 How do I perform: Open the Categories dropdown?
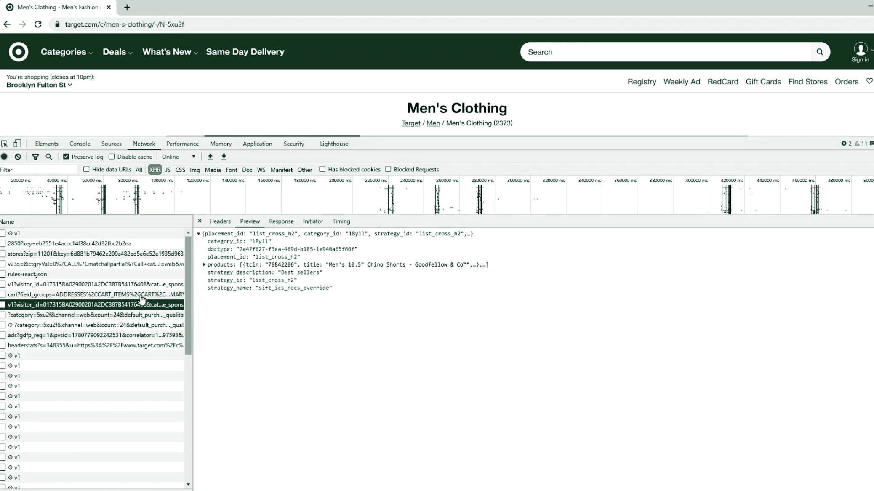[x=67, y=52]
